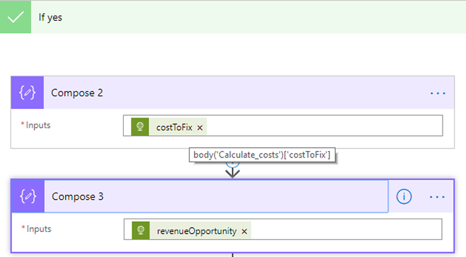Open the Compose 2 ellipsis menu
Viewport: 466px width, 257px height.
[438, 93]
